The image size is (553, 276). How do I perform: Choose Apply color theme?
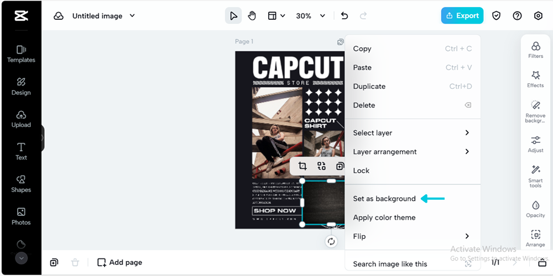pyautogui.click(x=413, y=217)
